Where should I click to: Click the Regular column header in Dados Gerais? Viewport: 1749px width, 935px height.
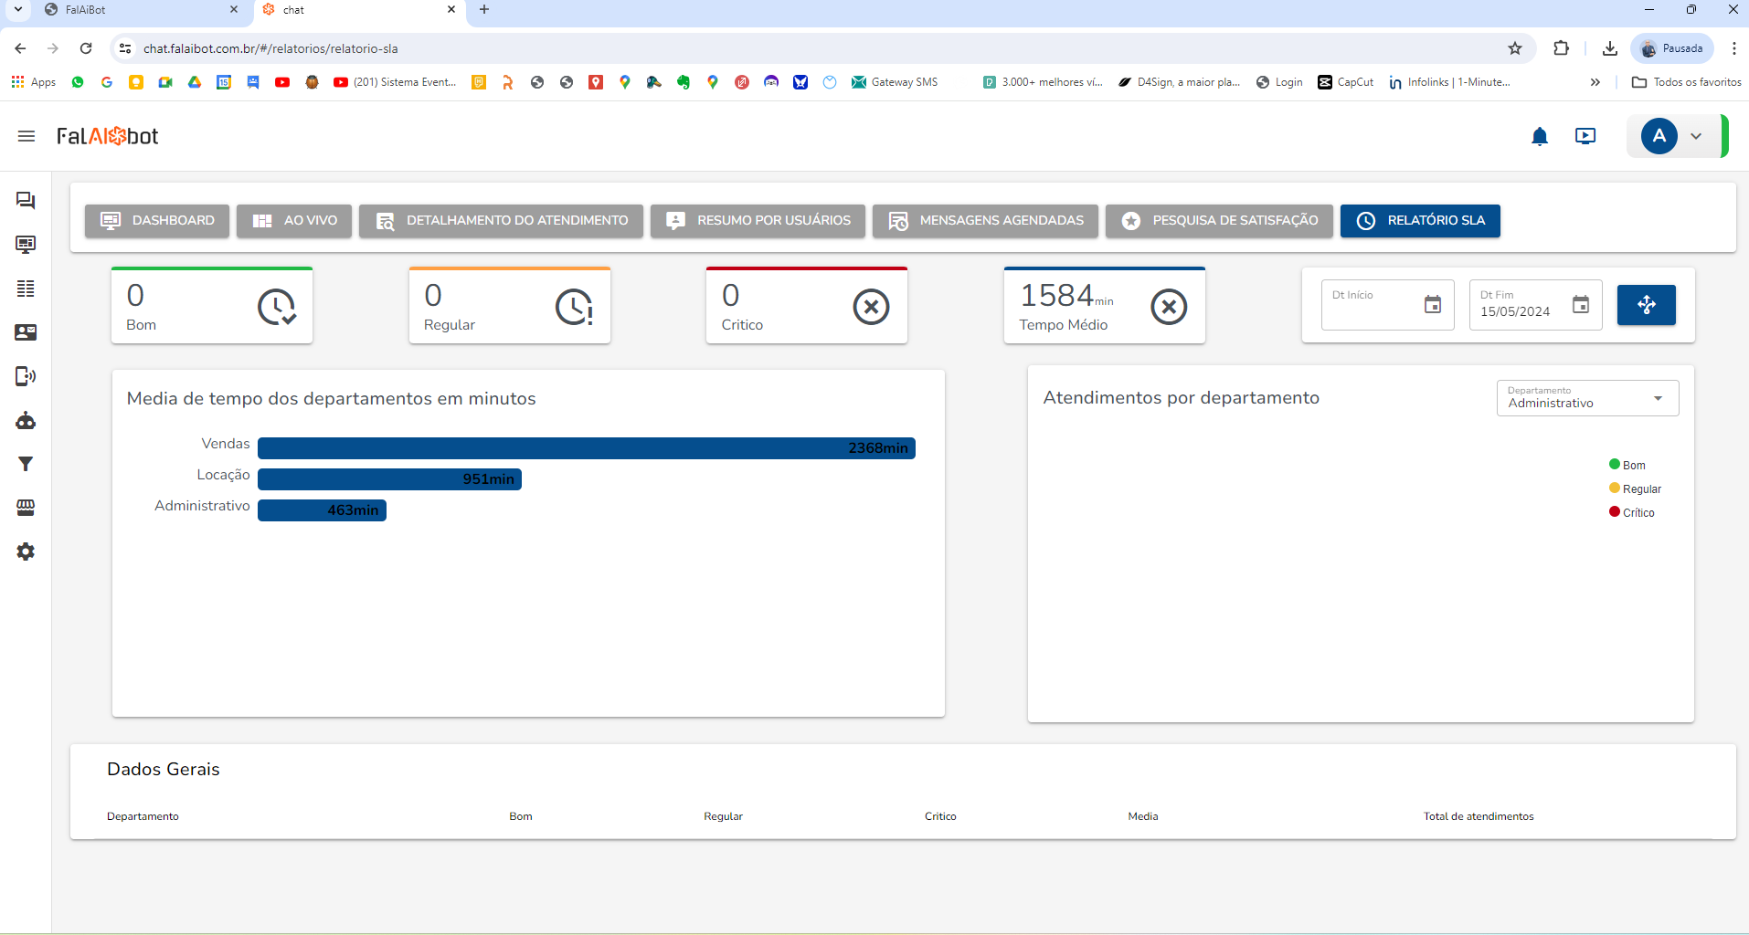pyautogui.click(x=723, y=816)
